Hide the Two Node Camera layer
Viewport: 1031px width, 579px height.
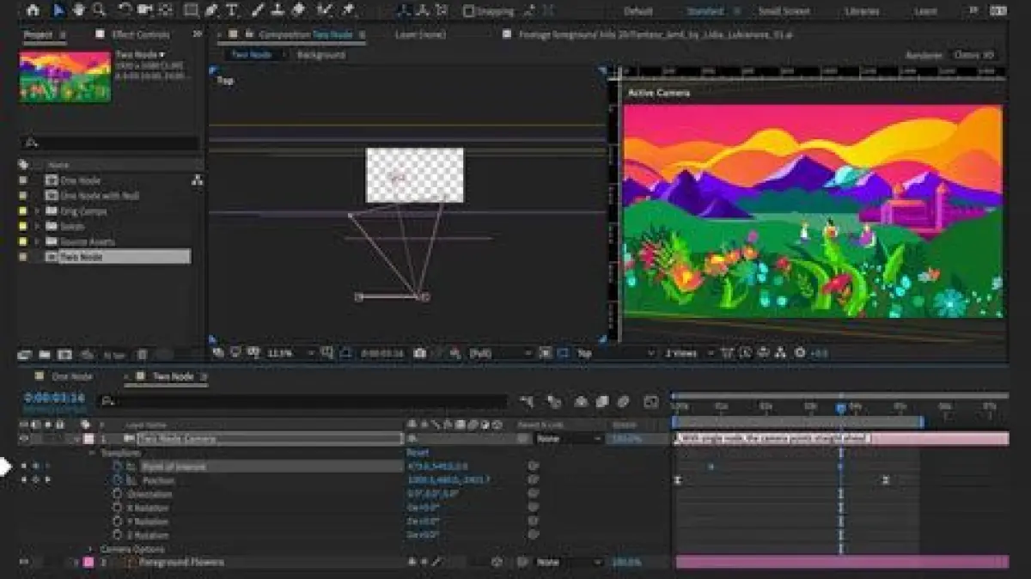pos(24,438)
